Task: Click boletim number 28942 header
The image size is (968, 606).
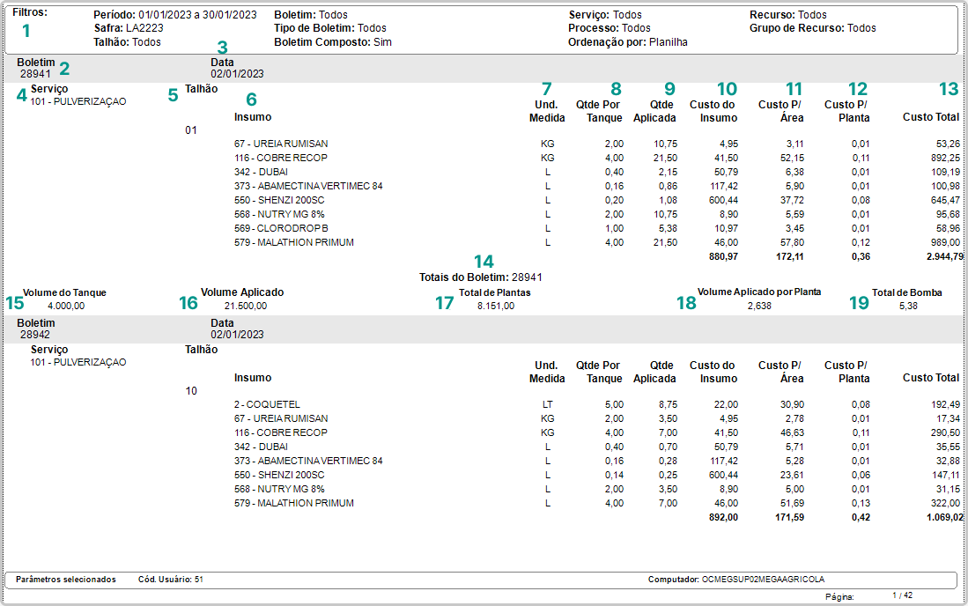Action: click(35, 335)
